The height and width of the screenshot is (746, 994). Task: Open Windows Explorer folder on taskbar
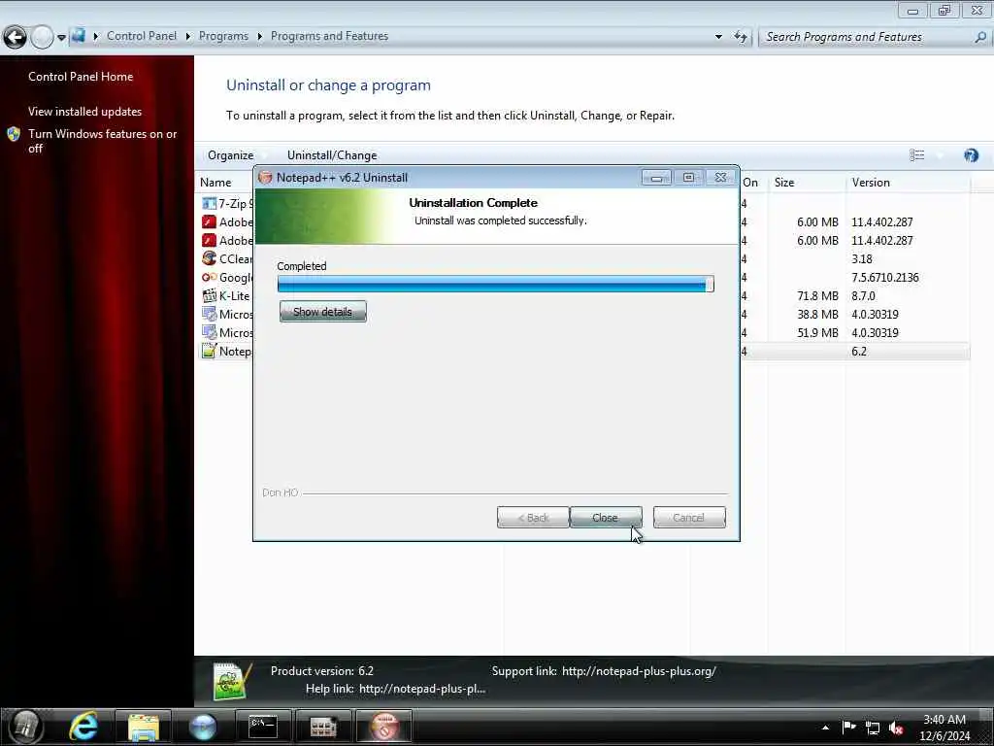[x=144, y=727]
